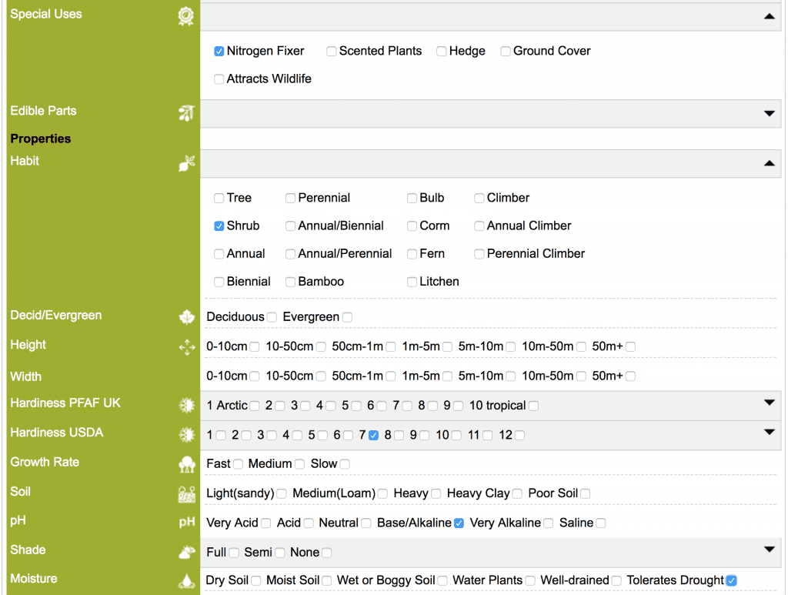Check the Evergreen checkbox
Viewport: 788px width, 595px height.
click(347, 317)
